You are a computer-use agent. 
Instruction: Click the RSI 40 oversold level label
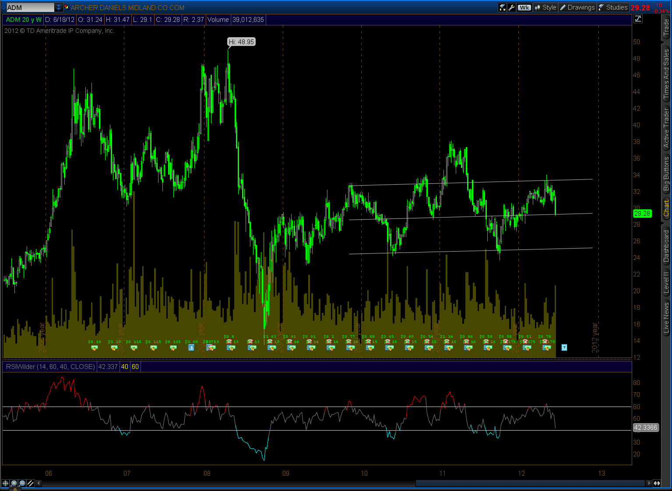125,367
